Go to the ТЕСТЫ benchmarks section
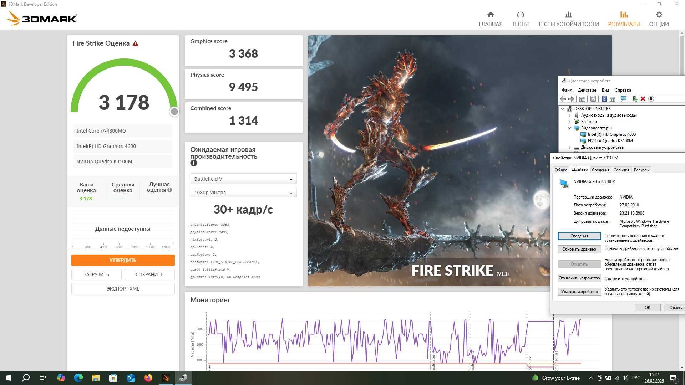Image resolution: width=685 pixels, height=385 pixels. click(520, 19)
